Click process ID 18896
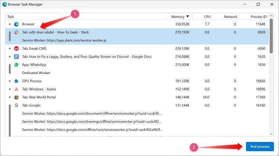This screenshot has height=156, width=279. (260, 89)
